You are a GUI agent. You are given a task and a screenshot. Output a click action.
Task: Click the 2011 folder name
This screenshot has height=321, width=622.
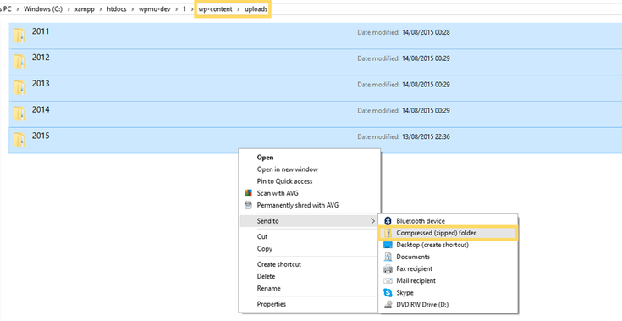coord(41,31)
